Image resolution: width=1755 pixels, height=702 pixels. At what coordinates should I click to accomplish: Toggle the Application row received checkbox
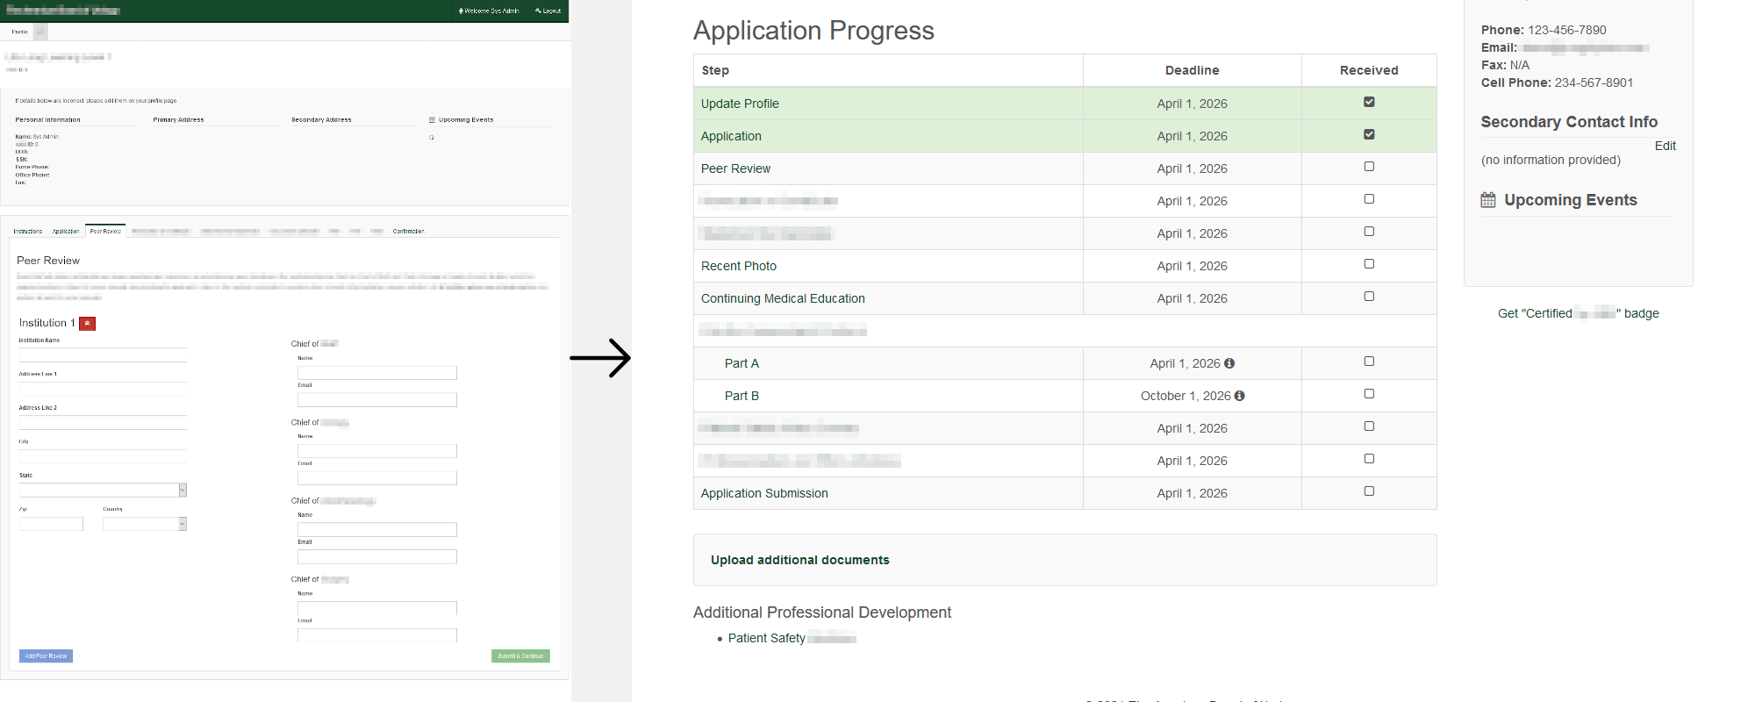coord(1369,134)
